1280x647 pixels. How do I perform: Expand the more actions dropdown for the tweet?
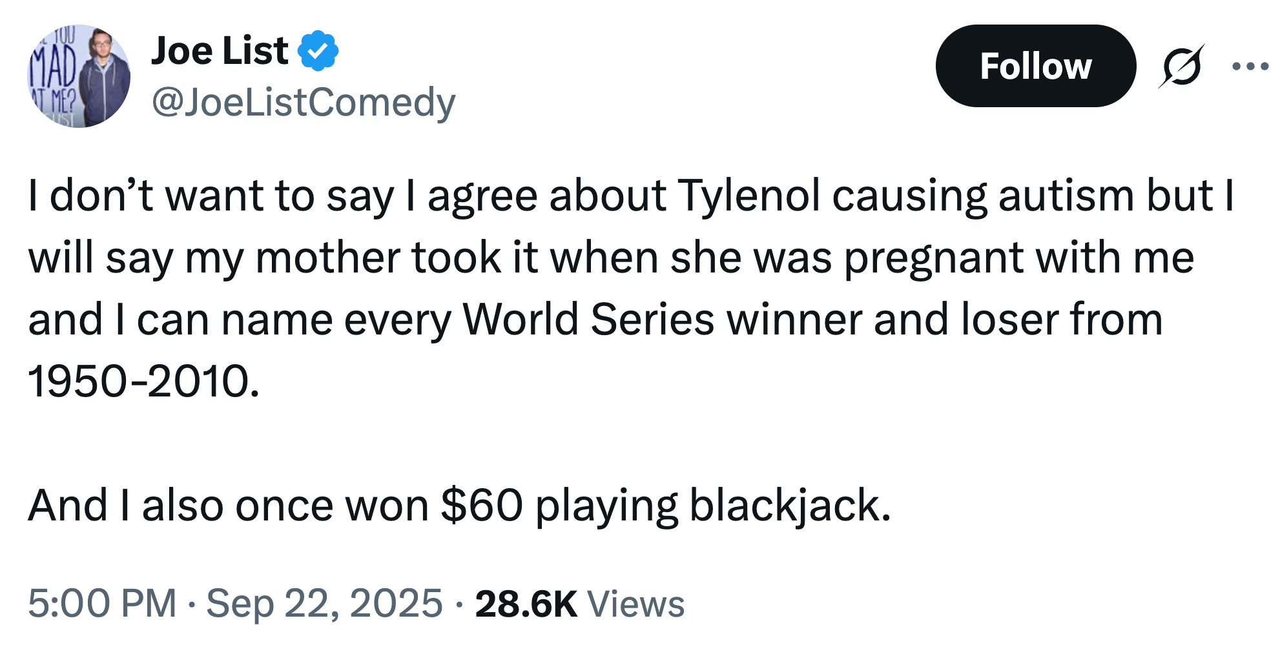[1252, 65]
